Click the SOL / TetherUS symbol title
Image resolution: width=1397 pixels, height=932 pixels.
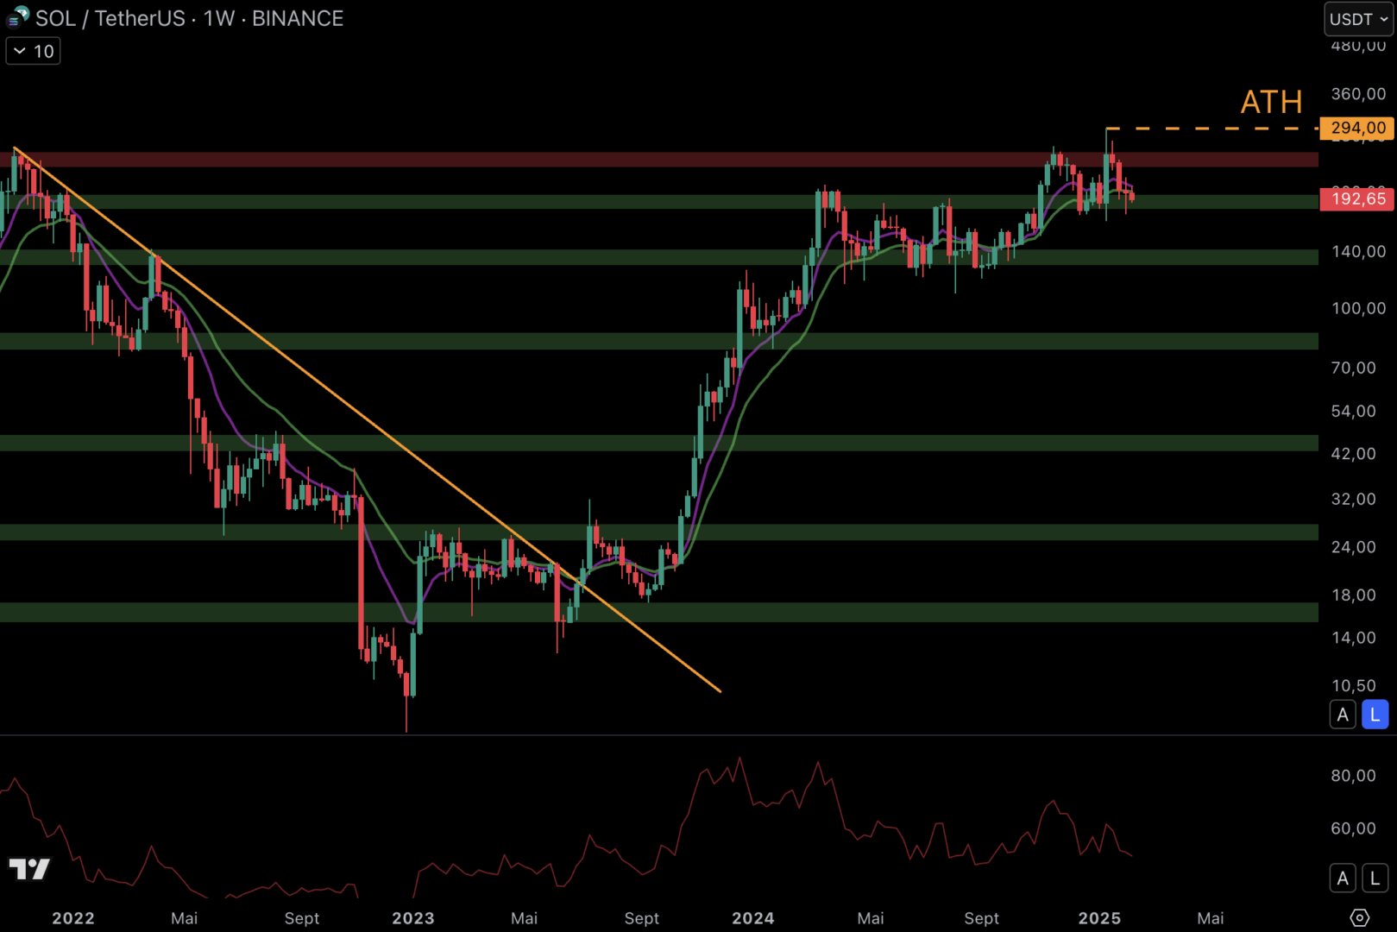tap(110, 18)
